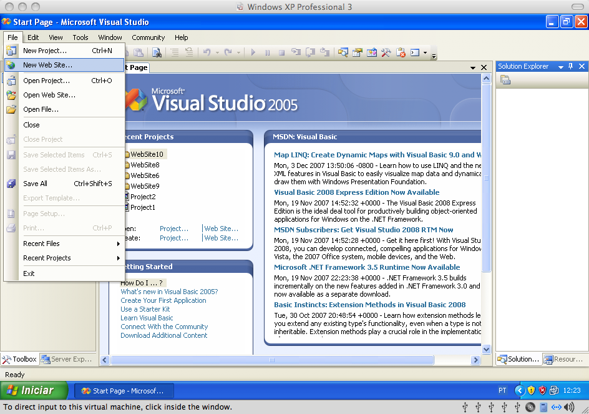Click the Error List toolbar icon
The width and height of the screenshot is (589, 414).
click(401, 52)
